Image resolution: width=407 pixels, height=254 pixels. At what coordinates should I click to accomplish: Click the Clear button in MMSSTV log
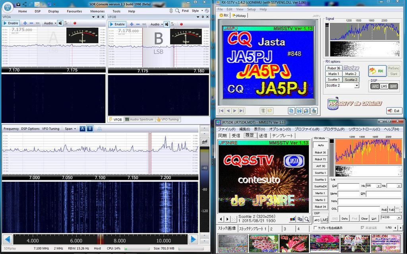pos(364,219)
